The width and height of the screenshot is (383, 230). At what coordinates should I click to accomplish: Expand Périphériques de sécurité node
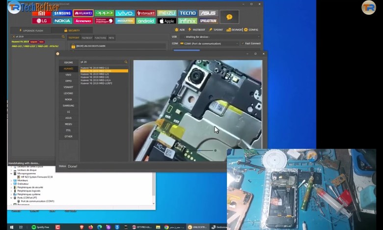point(11,187)
